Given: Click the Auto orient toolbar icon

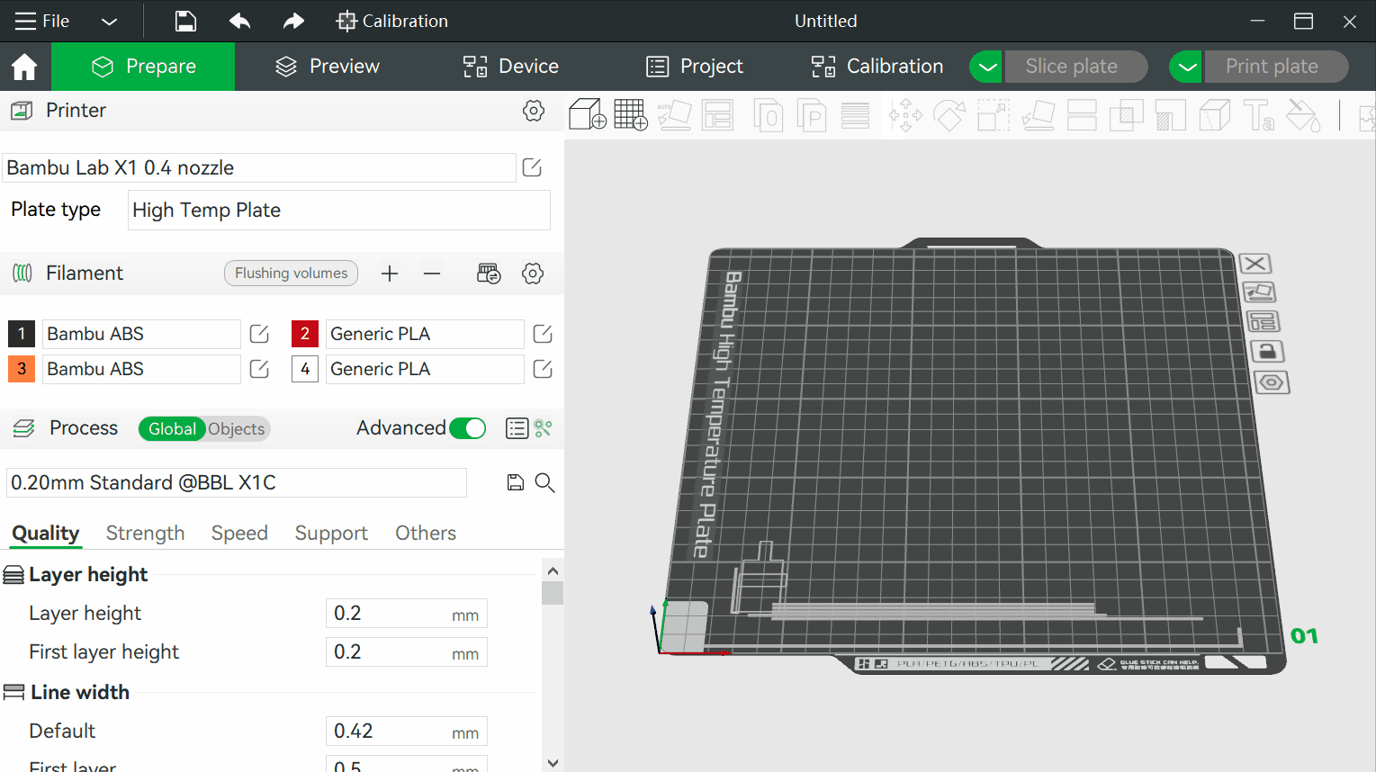Looking at the screenshot, I should (674, 115).
